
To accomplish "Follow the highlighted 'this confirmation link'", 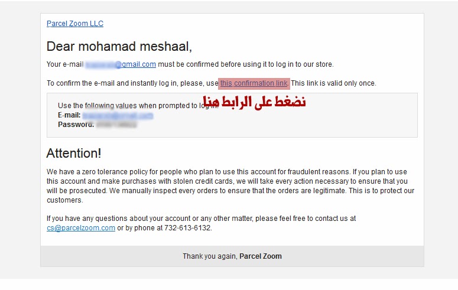I will pos(254,83).
